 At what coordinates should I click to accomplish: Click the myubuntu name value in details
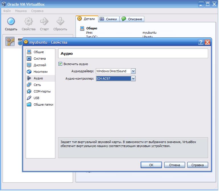click(149, 33)
